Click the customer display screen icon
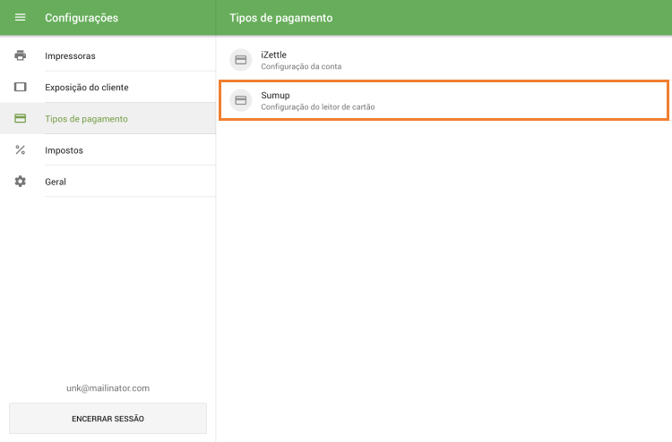The width and height of the screenshot is (672, 442). [20, 88]
